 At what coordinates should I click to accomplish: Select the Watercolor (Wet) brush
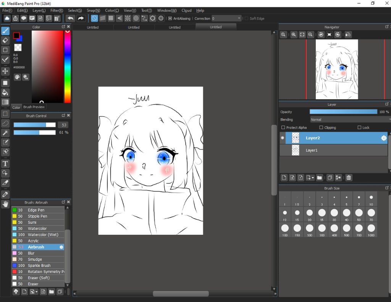pos(38,235)
